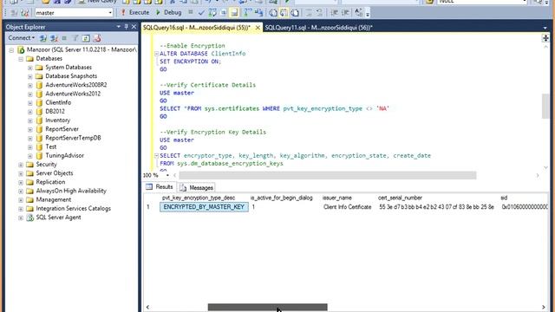Screen dimensions: 555x312
Task: Click the Execute query button
Action: (134, 12)
